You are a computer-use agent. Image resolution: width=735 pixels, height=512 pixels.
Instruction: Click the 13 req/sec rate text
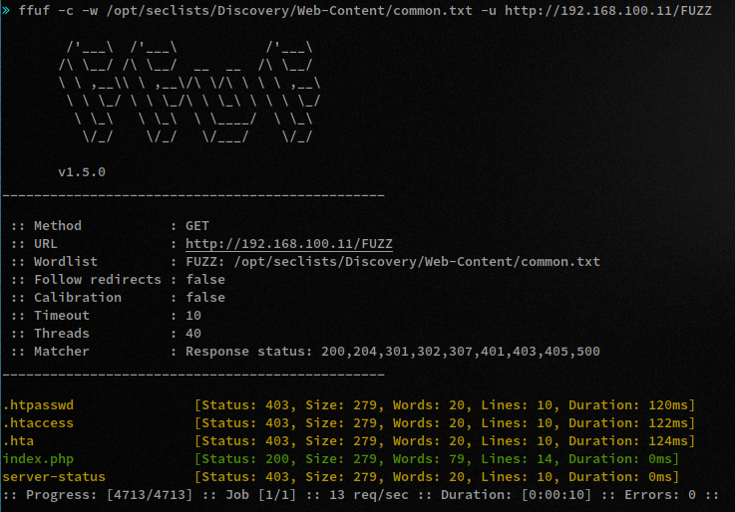coord(369,495)
